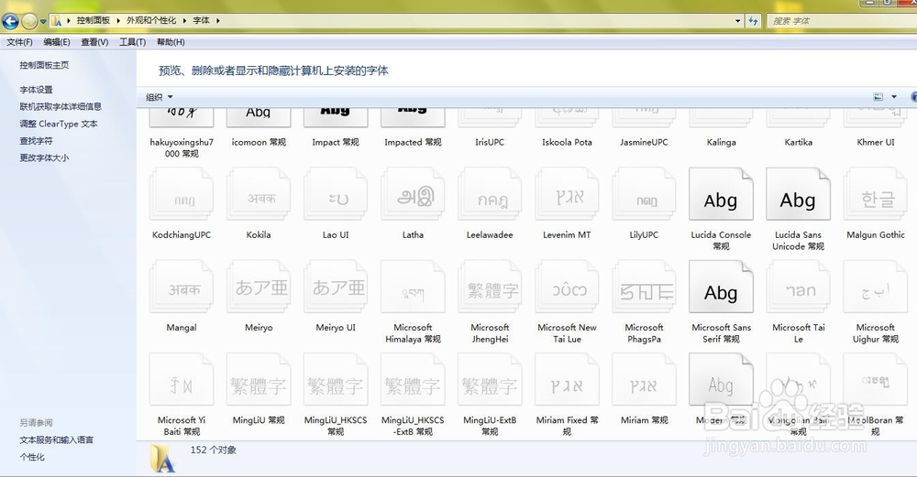
Task: Select the MingLiU 常规 font icon
Action: click(259, 380)
